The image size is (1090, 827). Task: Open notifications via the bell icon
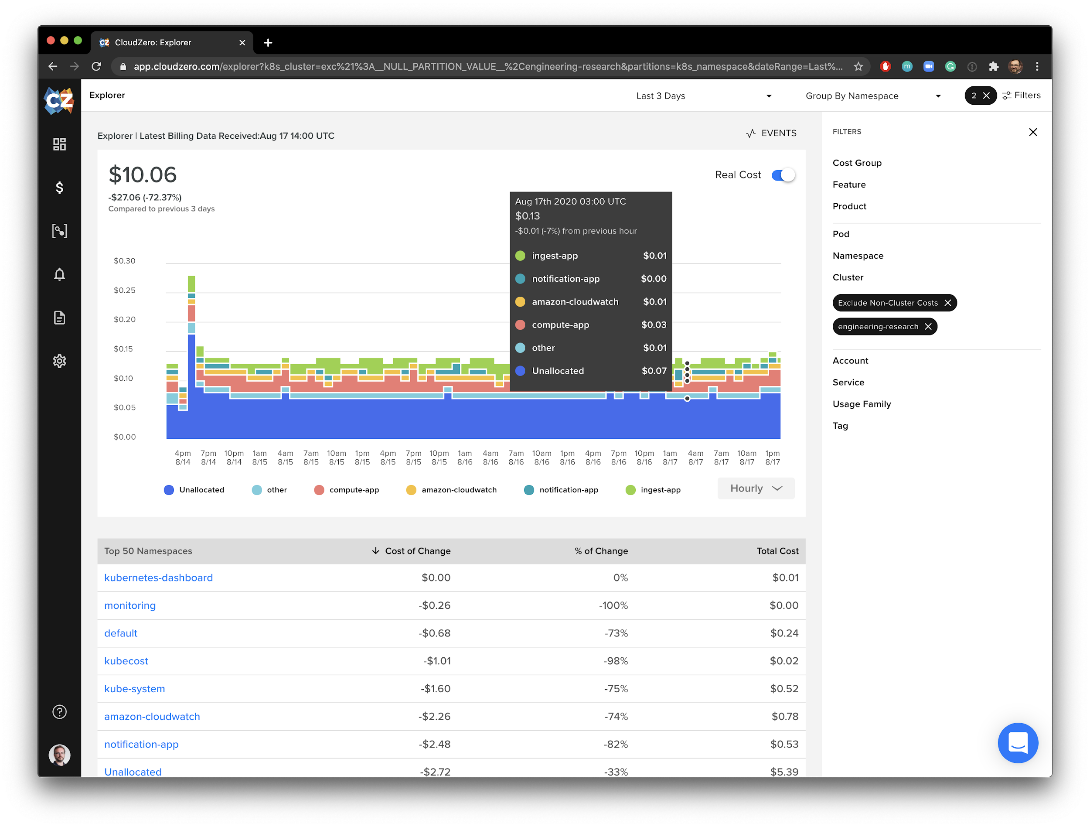tap(59, 274)
